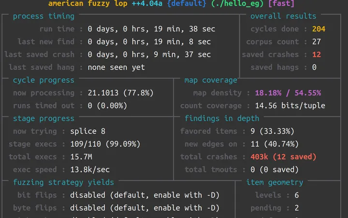This screenshot has height=218, width=348.
Task: Click the 'now trying' label
Action: coord(35,131)
